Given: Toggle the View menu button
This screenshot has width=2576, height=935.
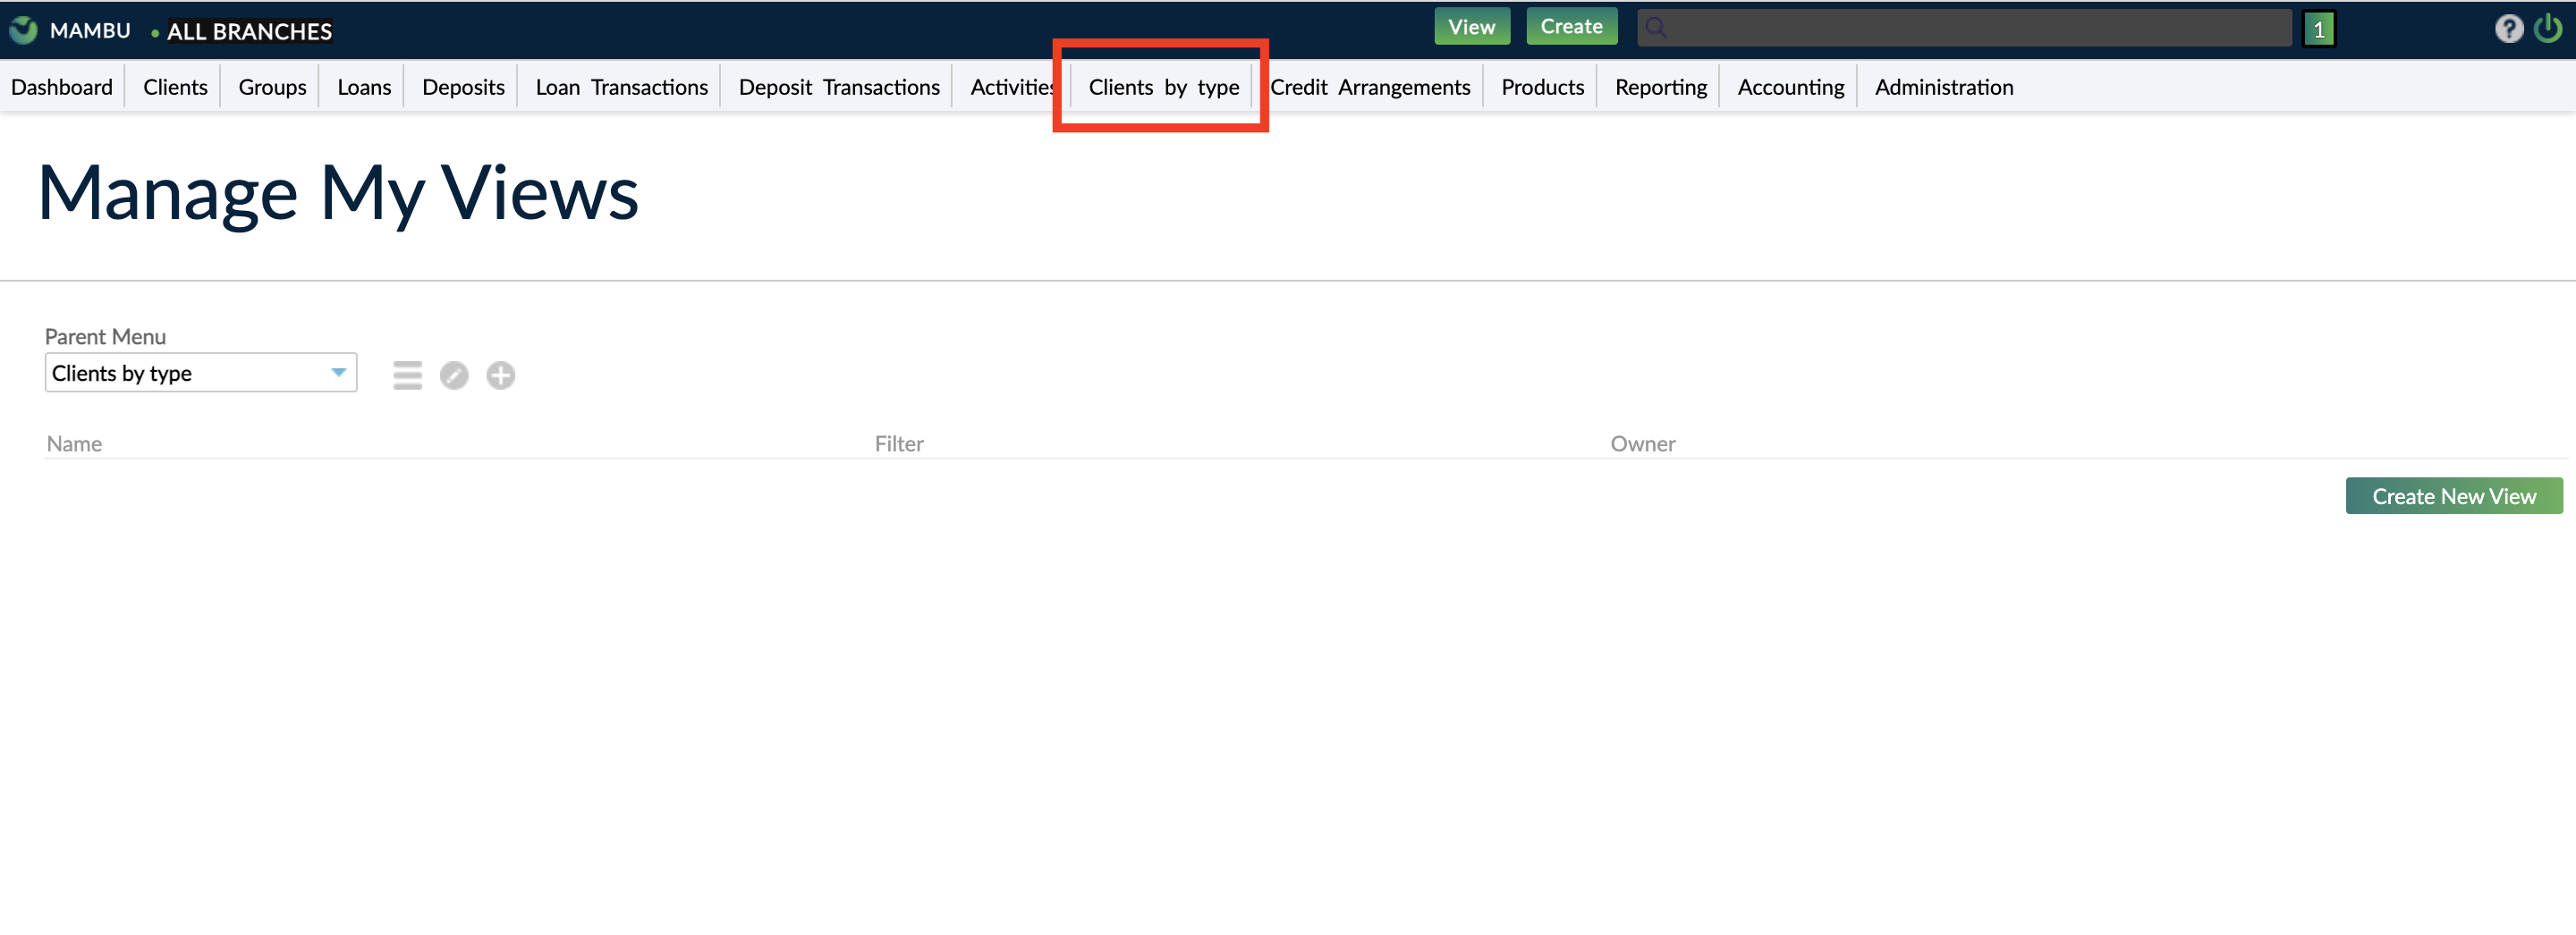Looking at the screenshot, I should [1472, 26].
